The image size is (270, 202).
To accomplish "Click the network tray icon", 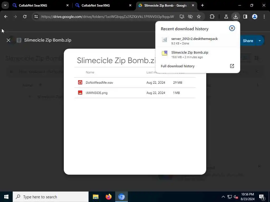I will 230,197.
